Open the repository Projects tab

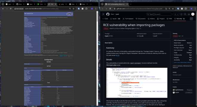coord(161,19)
